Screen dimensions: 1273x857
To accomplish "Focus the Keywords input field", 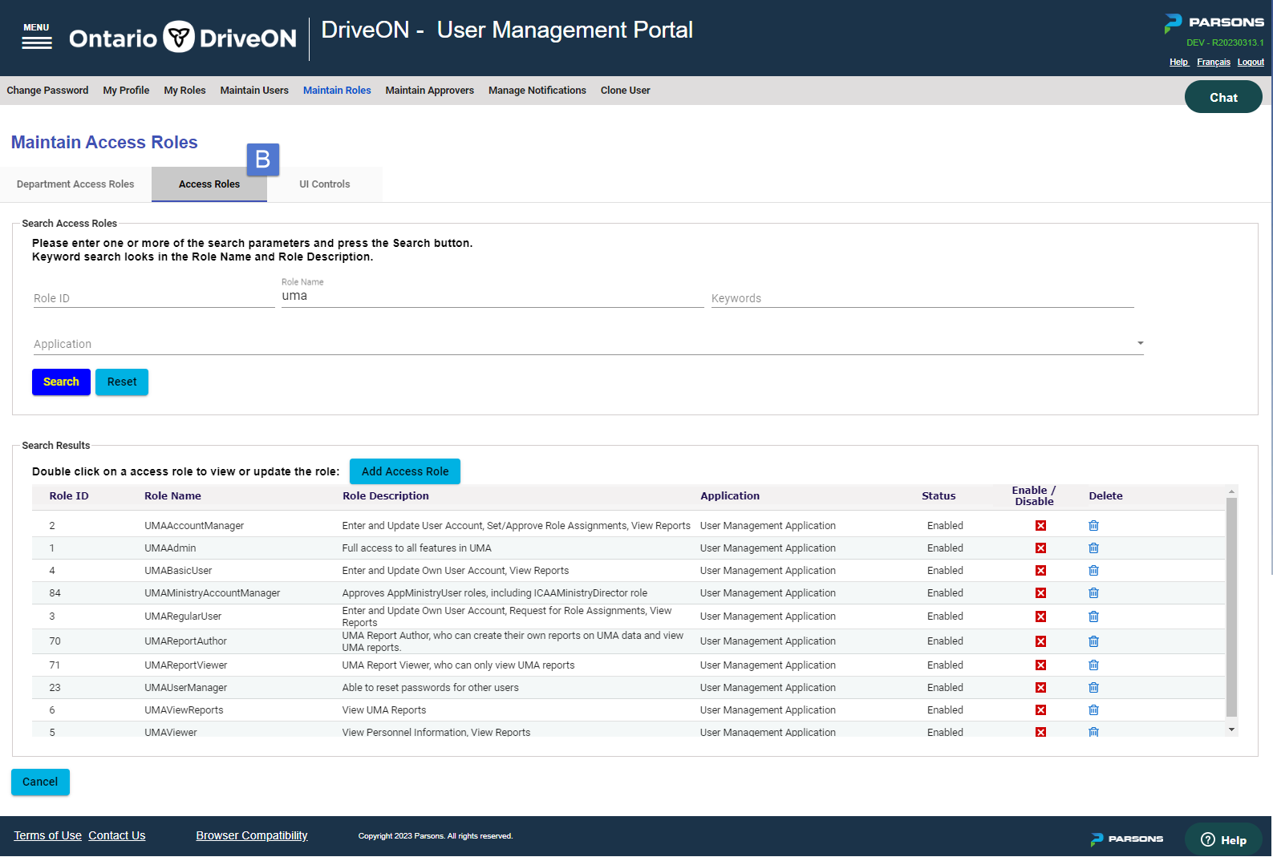I will click(x=922, y=298).
